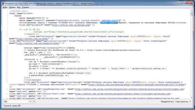Toggle Учесть регистр match case option
Image resolution: width=195 pixels, height=110 pixels.
click(182, 102)
